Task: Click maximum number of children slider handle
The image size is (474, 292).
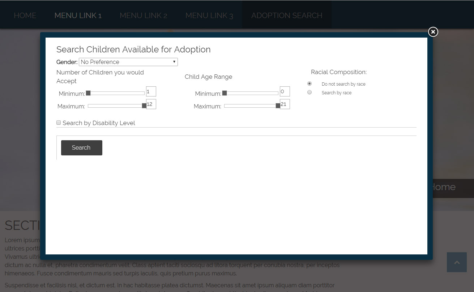Action: pos(144,106)
